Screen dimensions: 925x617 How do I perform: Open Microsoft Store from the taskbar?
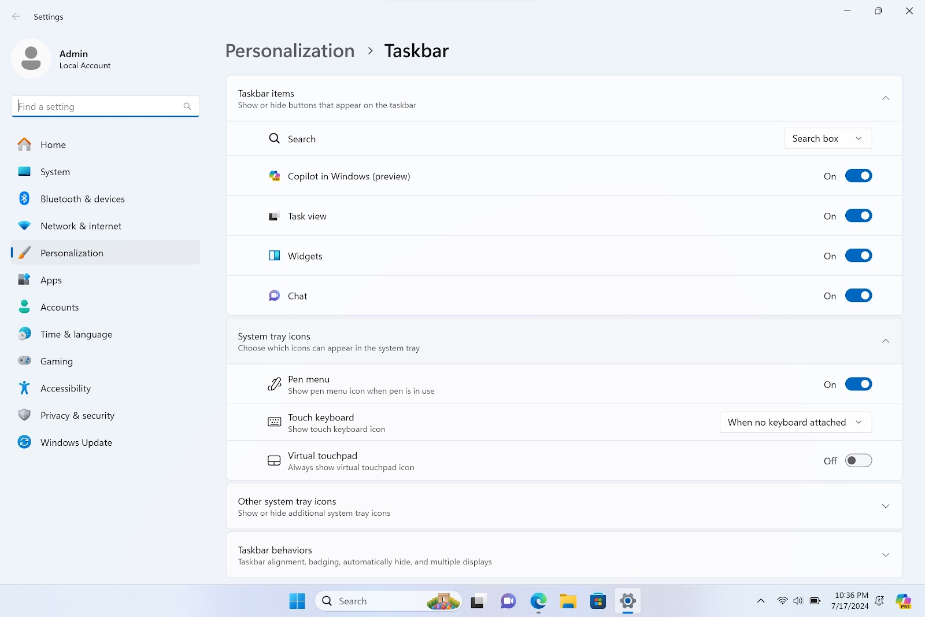[x=598, y=601]
